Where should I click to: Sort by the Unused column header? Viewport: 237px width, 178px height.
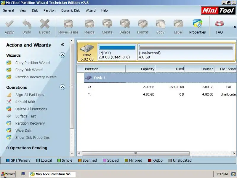(x=200, y=69)
